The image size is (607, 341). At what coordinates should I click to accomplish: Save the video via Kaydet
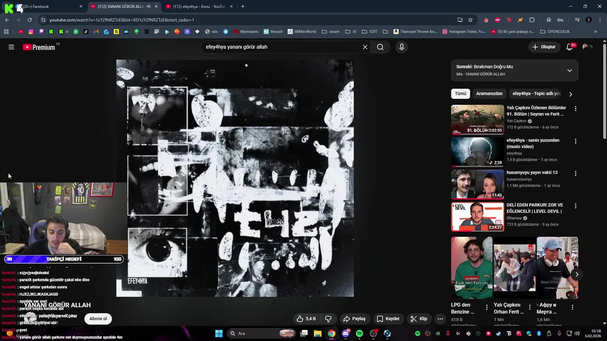click(388, 319)
